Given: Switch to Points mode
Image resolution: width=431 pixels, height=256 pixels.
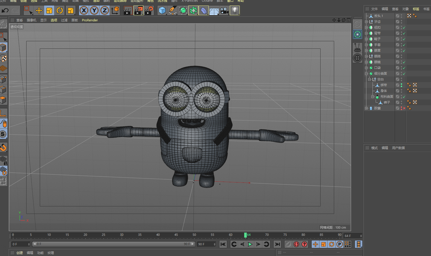Looking at the screenshot, I should click(x=3, y=79).
